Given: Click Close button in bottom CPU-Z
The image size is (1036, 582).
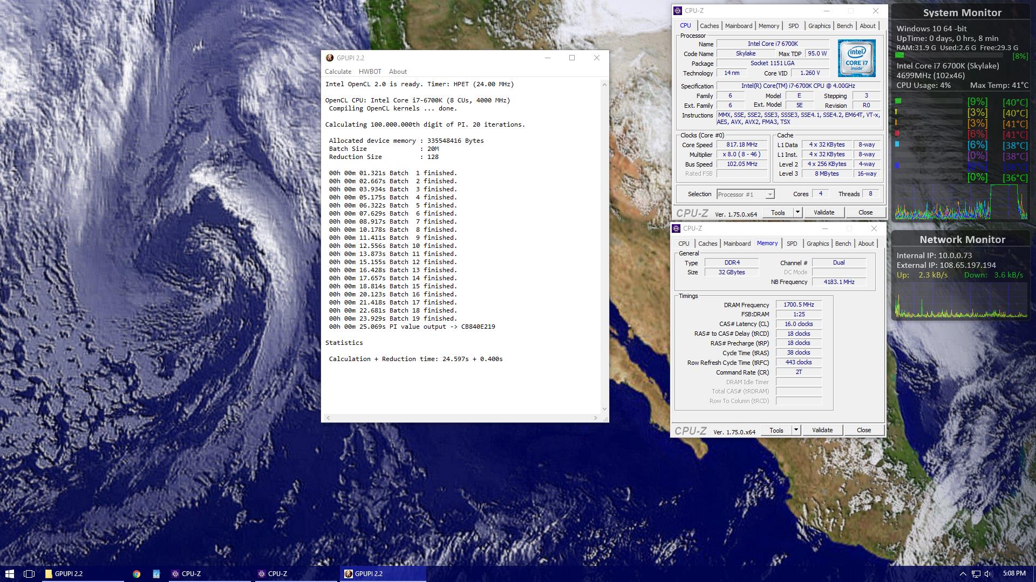Looking at the screenshot, I should (x=864, y=430).
